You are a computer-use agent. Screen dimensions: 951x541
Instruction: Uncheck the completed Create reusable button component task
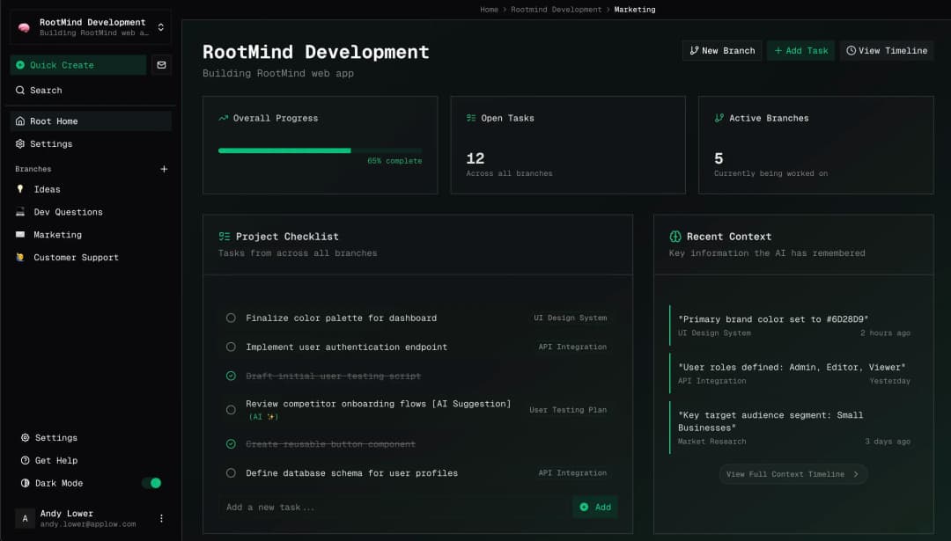231,444
